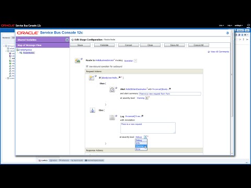Open the invoking Operation dropdown

[x=135, y=61]
